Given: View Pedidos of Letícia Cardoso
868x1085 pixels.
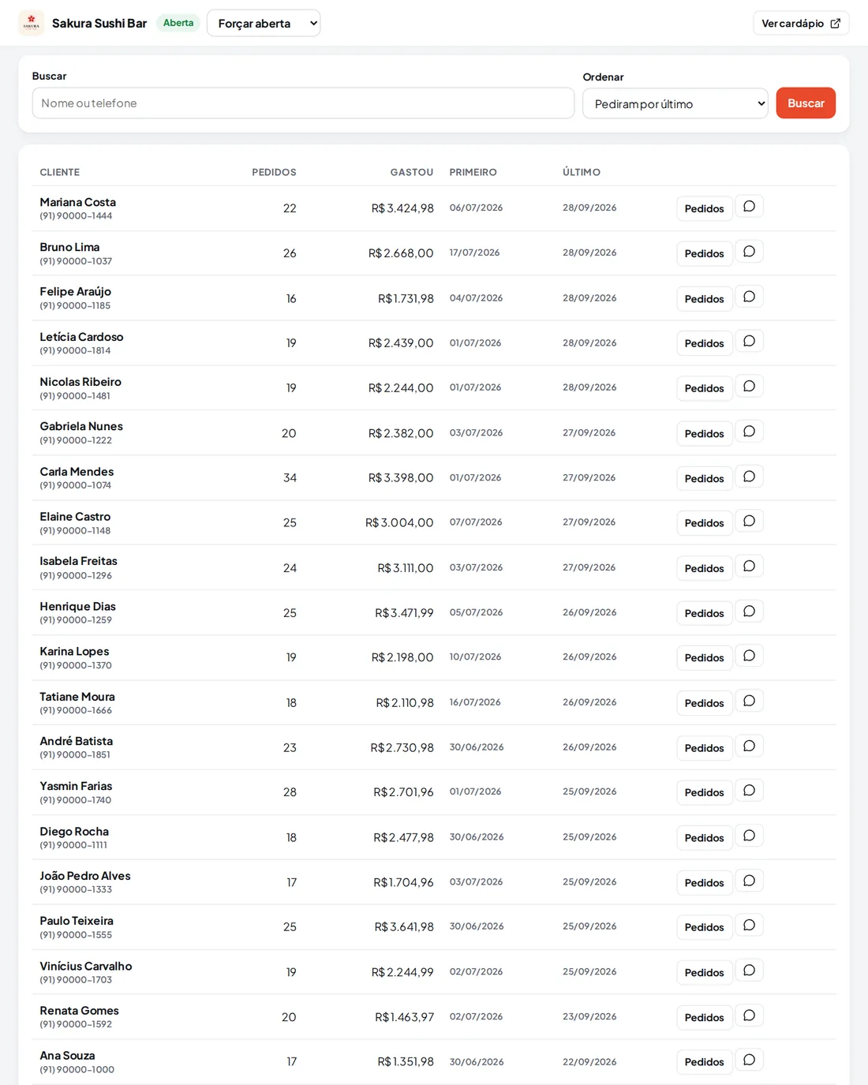Looking at the screenshot, I should [x=704, y=343].
